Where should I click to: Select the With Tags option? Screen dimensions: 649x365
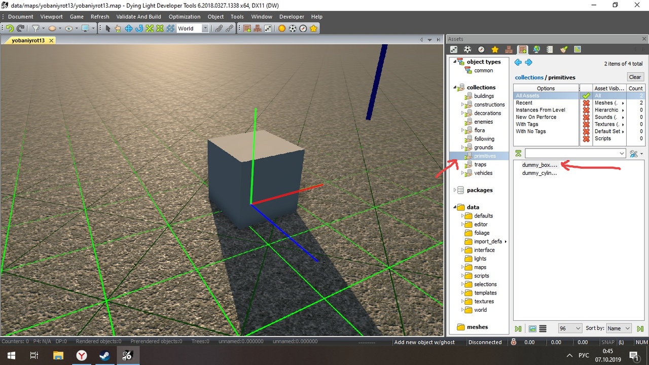(x=527, y=124)
